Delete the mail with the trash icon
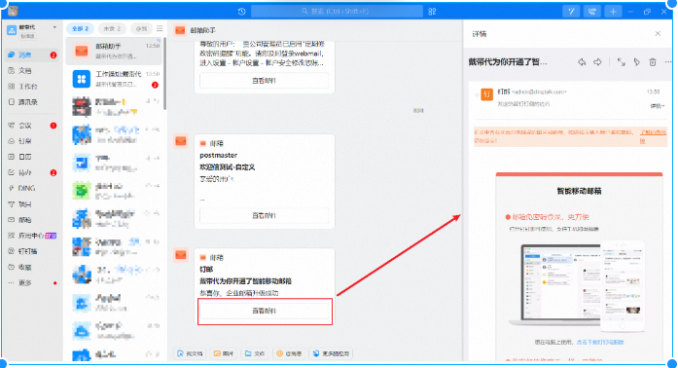The height and width of the screenshot is (368, 678). coord(653,62)
